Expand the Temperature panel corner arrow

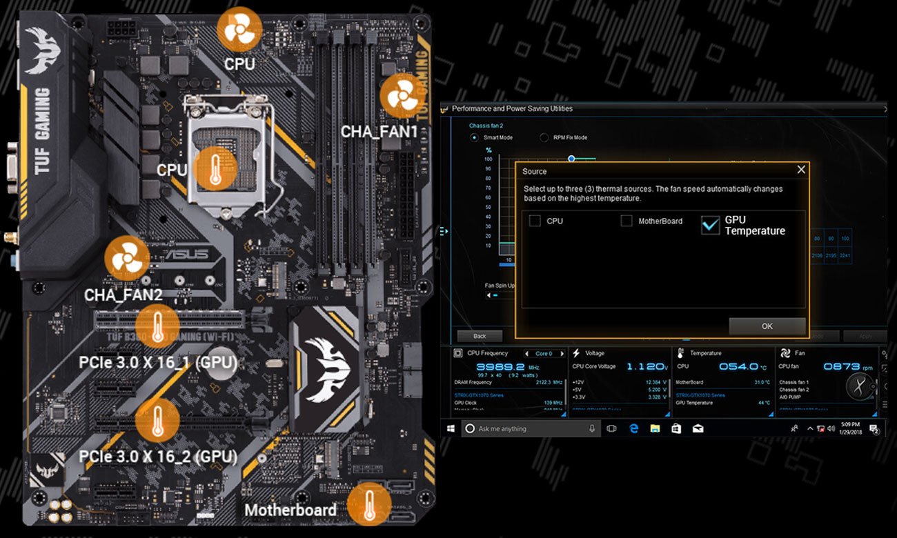click(x=771, y=413)
